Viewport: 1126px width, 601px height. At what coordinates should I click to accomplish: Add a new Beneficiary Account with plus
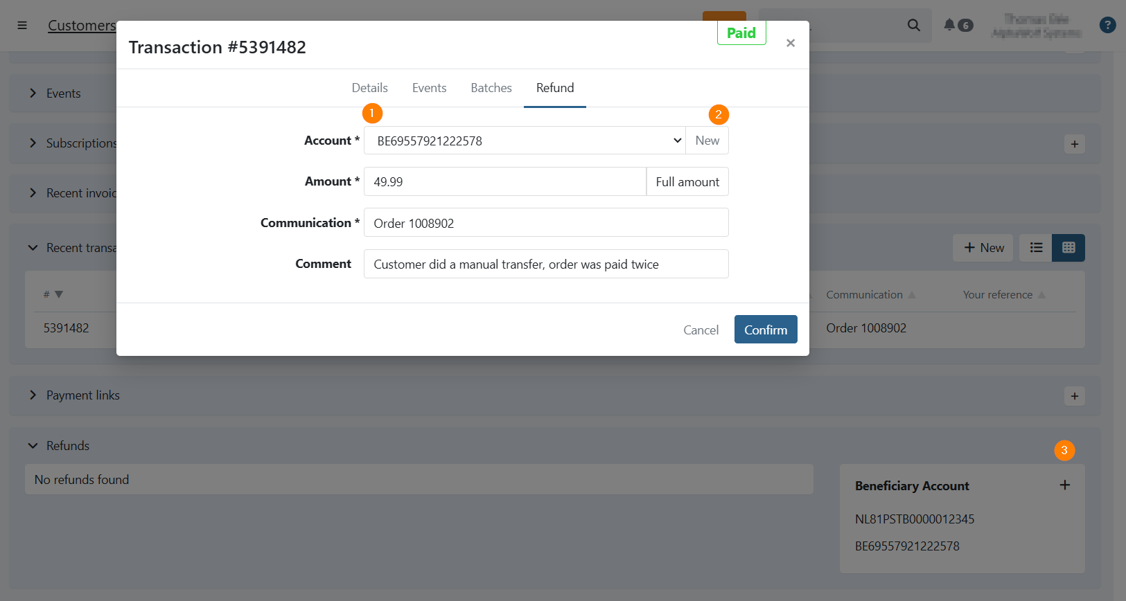(1065, 485)
